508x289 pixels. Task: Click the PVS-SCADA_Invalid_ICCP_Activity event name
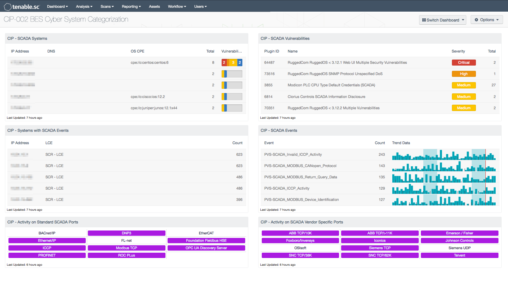pyautogui.click(x=293, y=154)
